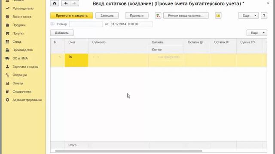Click the horizontal scrollbar of the table

tap(128, 151)
